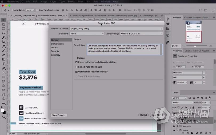Switch to Compression section in PDF dialog
This screenshot has width=216, height=135.
[57, 44]
